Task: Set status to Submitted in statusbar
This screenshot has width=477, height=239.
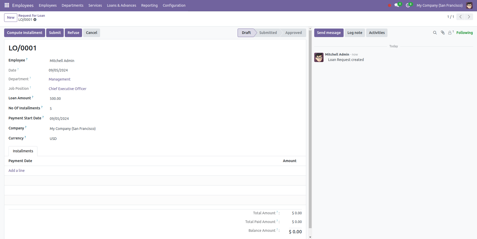Action: 268,33
